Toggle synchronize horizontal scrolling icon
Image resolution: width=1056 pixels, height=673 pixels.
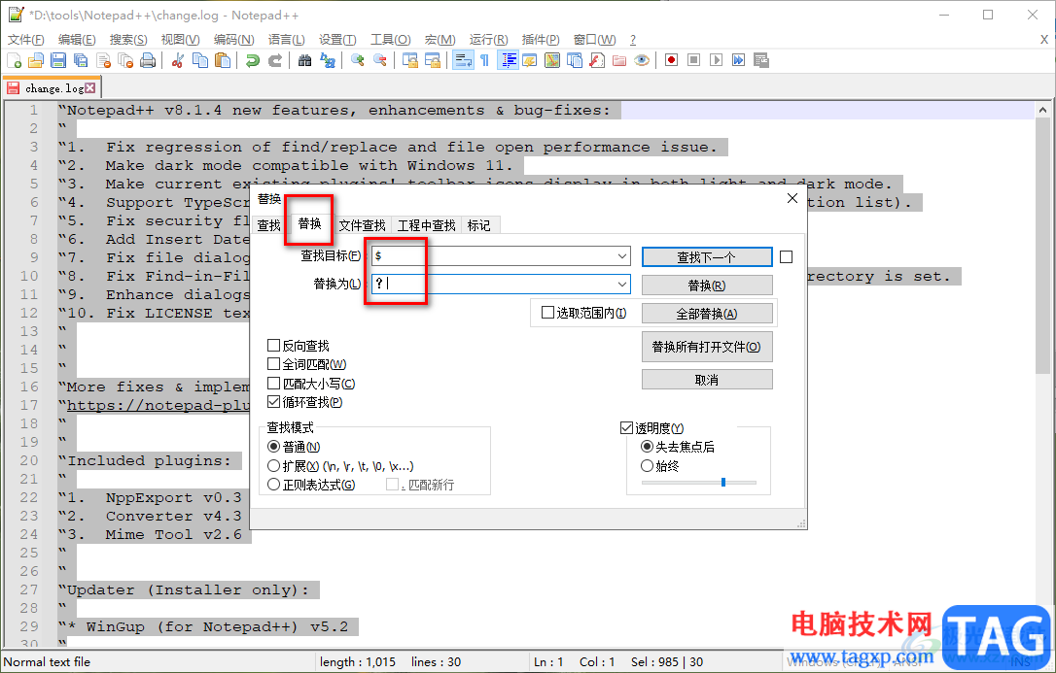pos(432,60)
